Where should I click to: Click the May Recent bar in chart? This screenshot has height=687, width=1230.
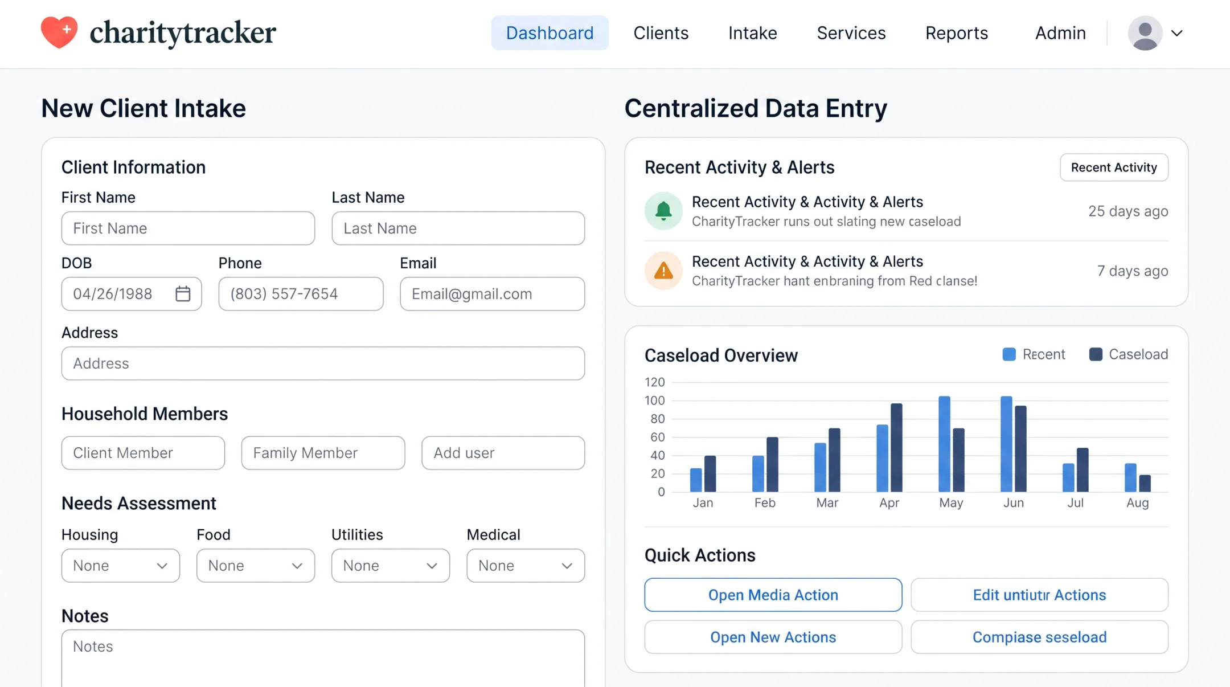944,444
